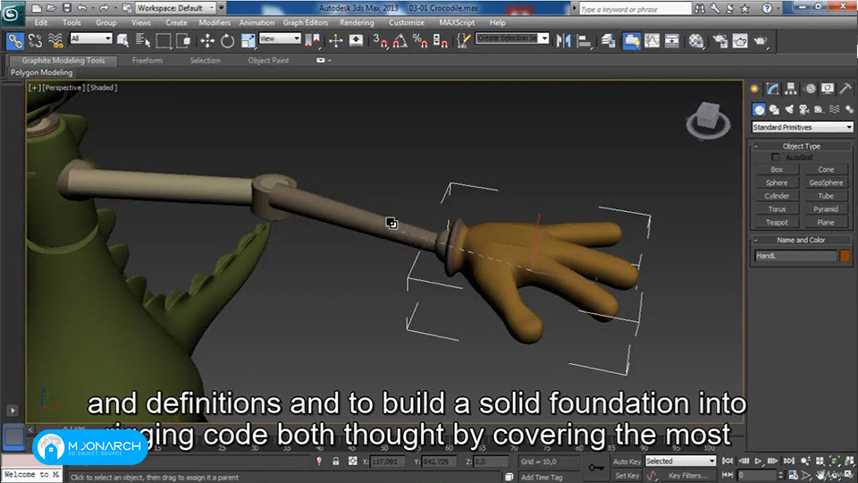
Task: Open Create Selection Set dropdown
Action: pos(512,38)
